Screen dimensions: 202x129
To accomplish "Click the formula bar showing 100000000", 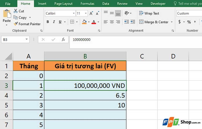I will click(x=136, y=42).
